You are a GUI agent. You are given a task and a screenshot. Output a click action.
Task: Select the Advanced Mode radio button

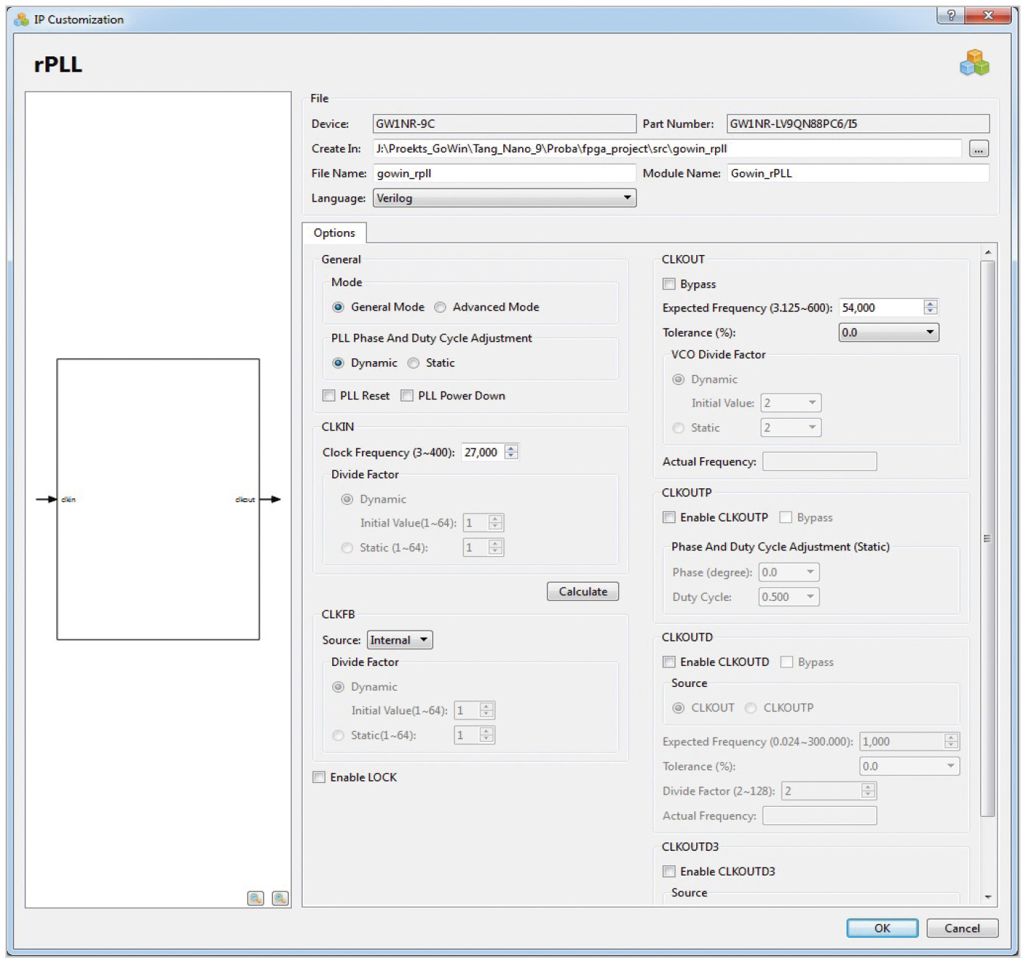point(441,308)
